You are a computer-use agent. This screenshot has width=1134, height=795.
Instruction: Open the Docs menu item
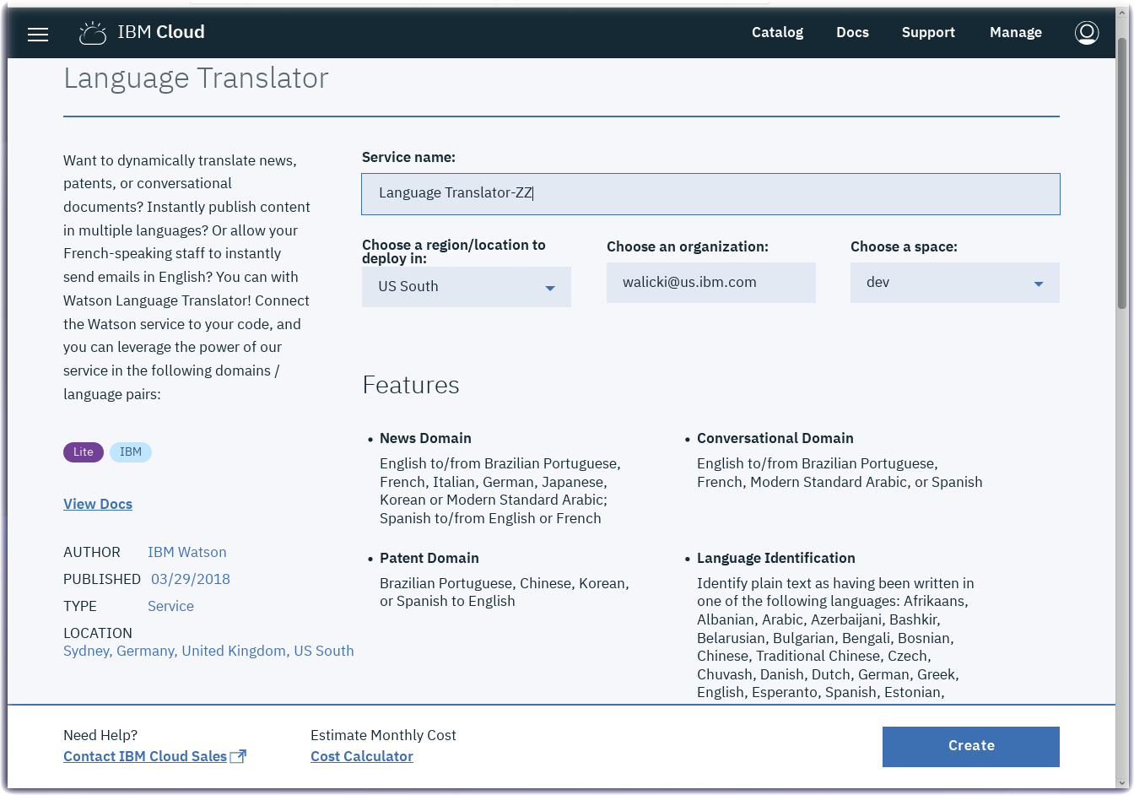852,32
